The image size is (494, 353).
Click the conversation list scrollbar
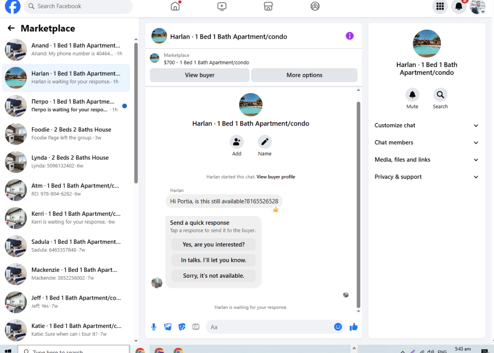click(x=136, y=113)
